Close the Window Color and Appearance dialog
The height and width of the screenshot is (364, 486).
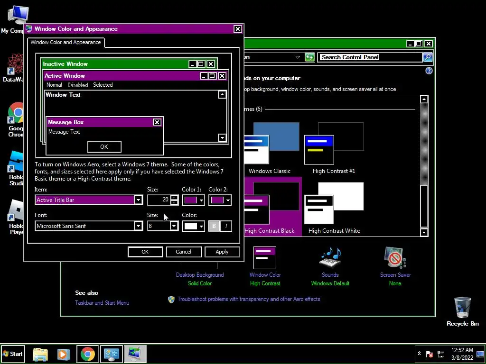point(237,29)
